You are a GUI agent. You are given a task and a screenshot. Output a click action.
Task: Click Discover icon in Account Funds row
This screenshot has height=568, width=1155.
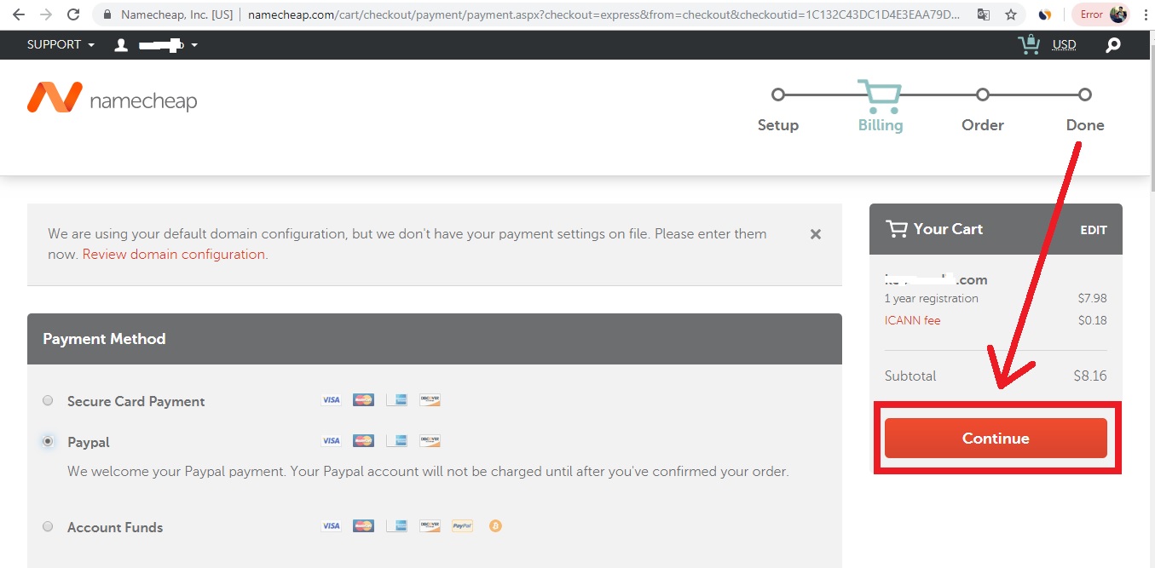(430, 526)
